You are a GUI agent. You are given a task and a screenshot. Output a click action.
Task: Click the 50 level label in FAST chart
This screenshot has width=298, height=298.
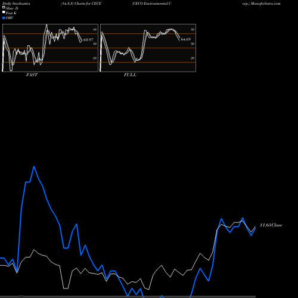point(95,44)
